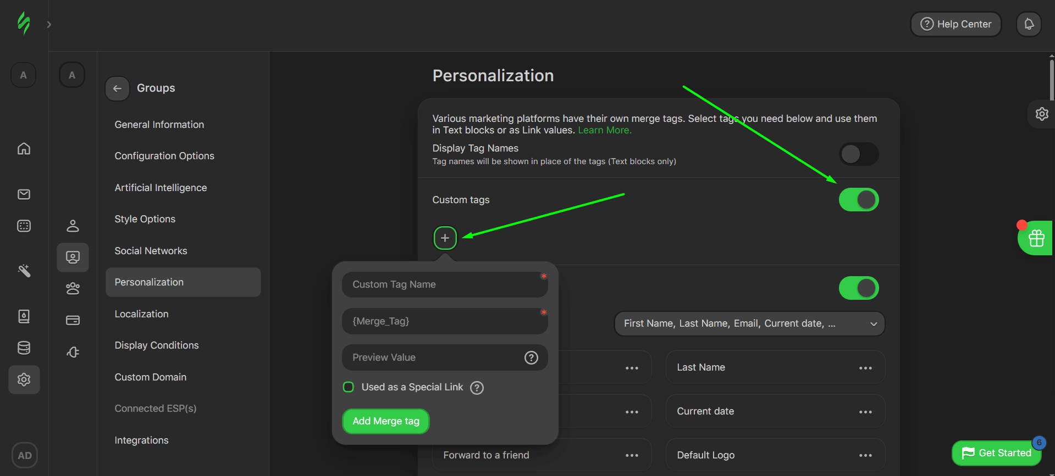The image size is (1055, 476).
Task: Select the Current date tag card
Action: click(x=775, y=411)
